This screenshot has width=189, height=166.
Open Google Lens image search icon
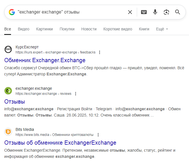point(166,12)
